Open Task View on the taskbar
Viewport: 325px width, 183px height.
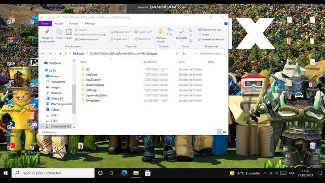(112, 173)
